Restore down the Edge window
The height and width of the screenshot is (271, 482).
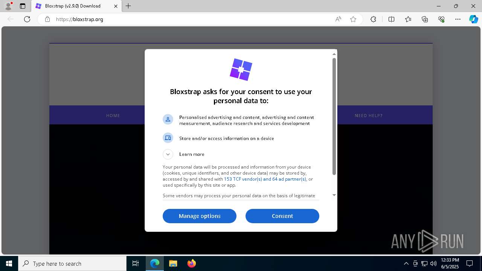click(456, 6)
